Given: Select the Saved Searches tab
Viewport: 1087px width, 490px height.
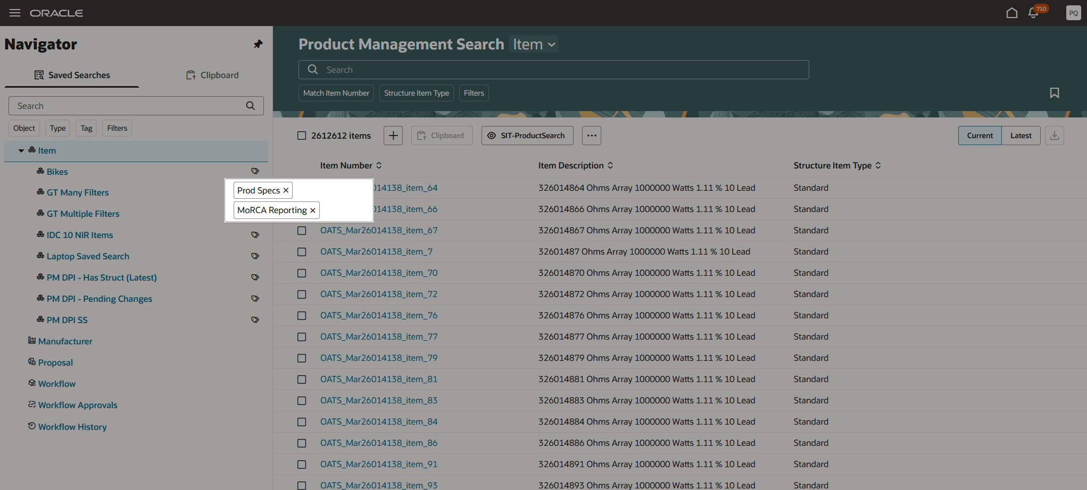Looking at the screenshot, I should point(72,75).
